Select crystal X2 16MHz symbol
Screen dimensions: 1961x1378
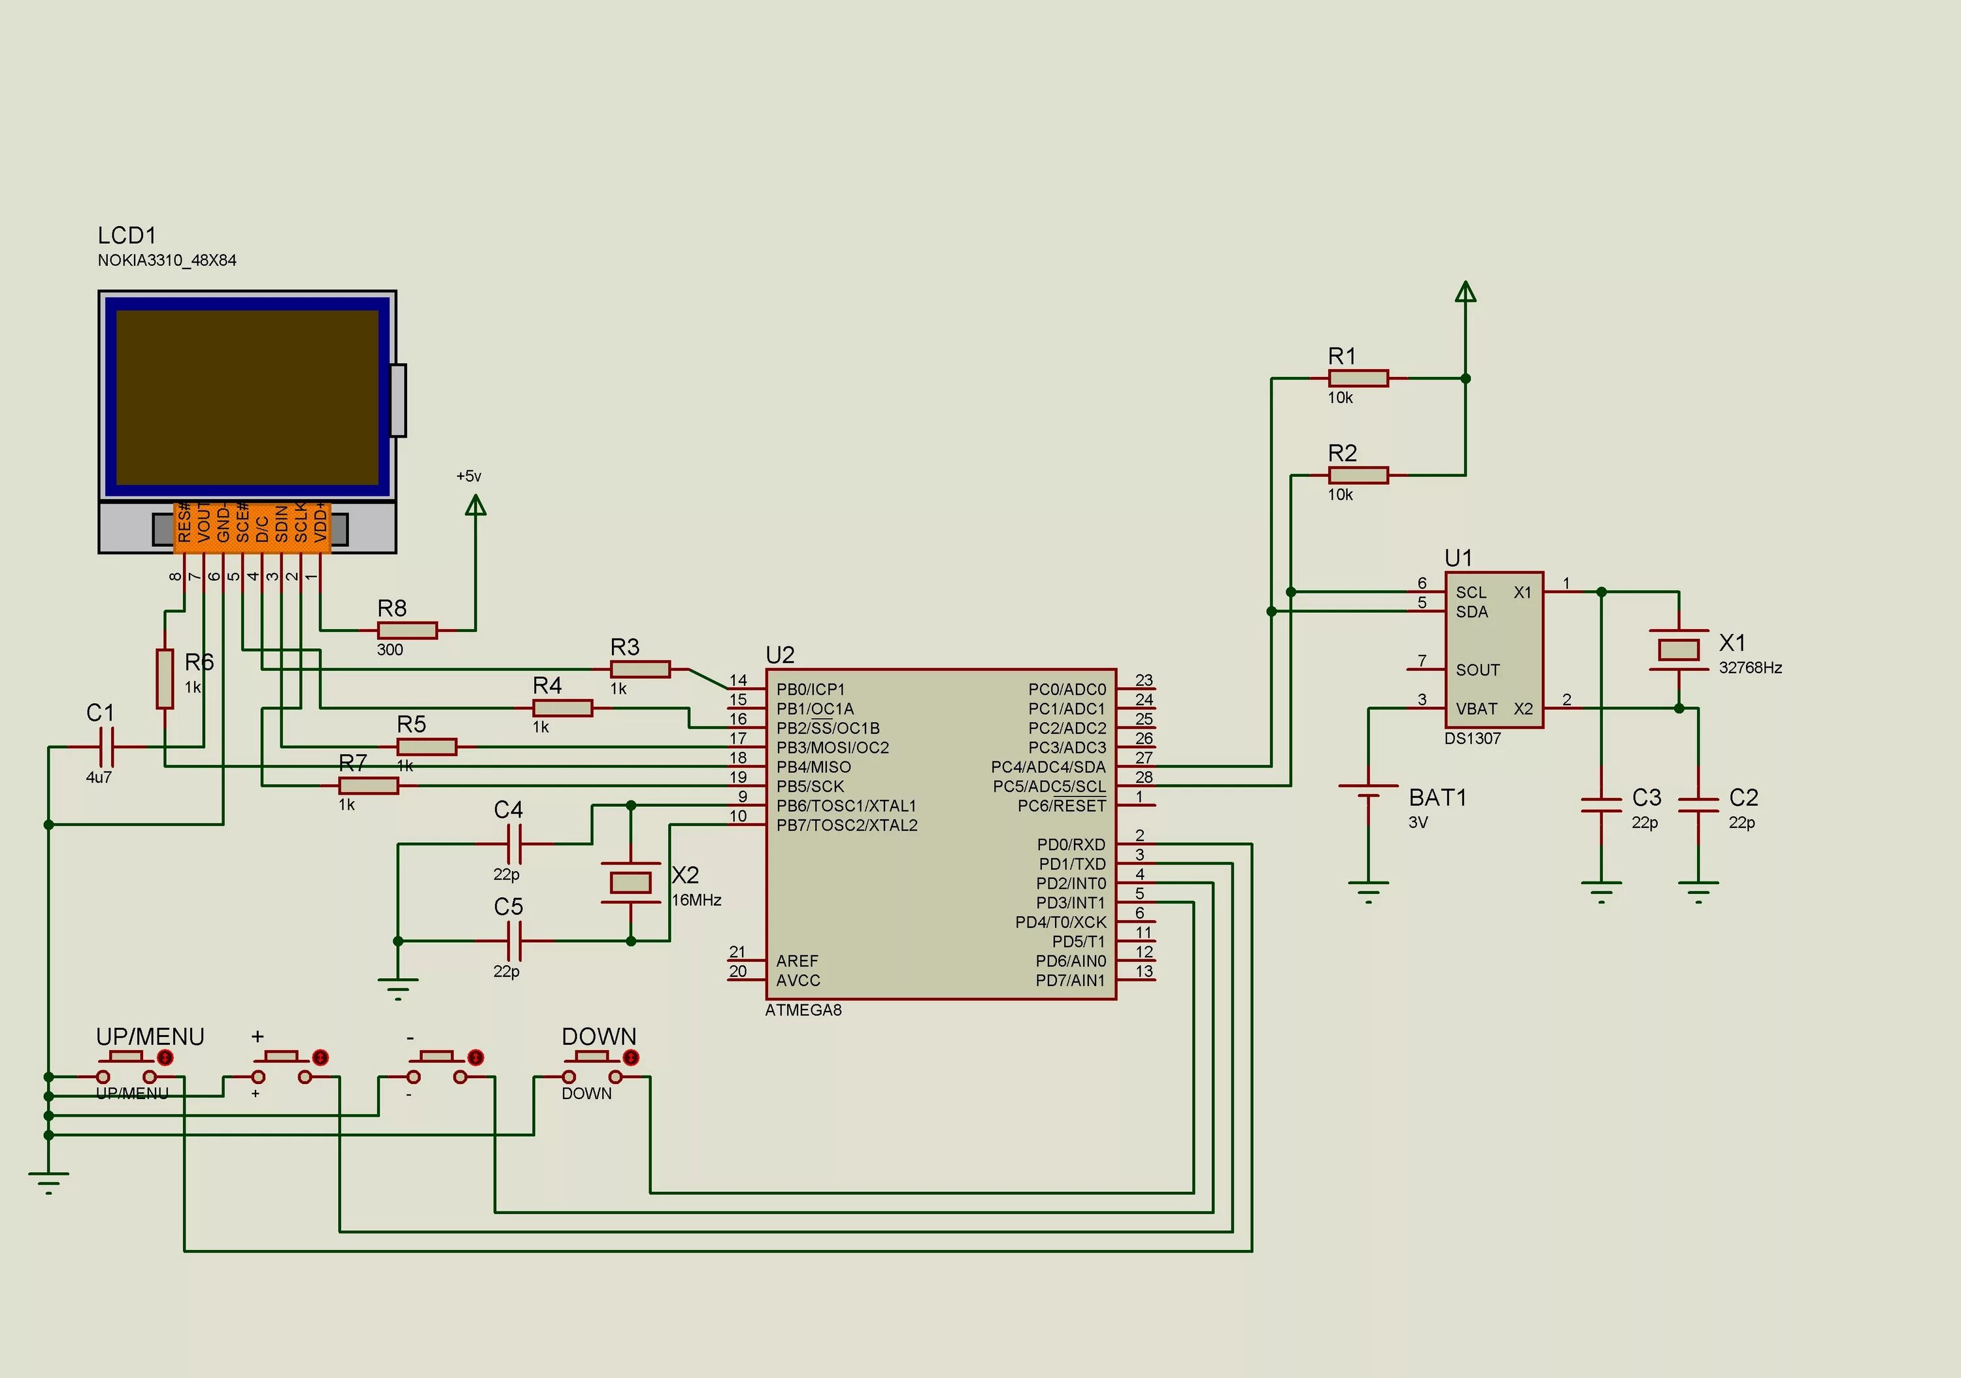tap(630, 882)
